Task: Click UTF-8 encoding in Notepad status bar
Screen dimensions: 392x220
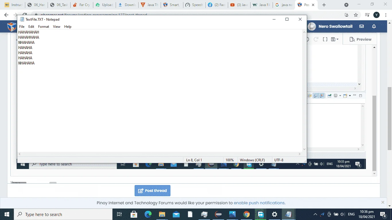Action: [279, 160]
